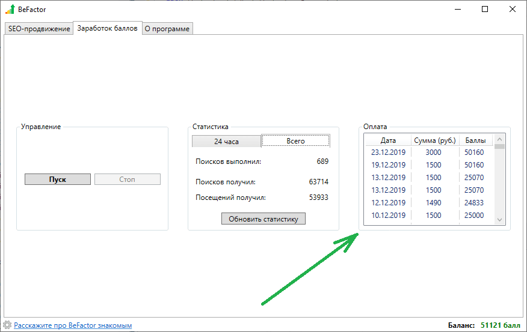Click the balance value 51121 балл
Image resolution: width=527 pixels, height=332 pixels.
pos(500,325)
